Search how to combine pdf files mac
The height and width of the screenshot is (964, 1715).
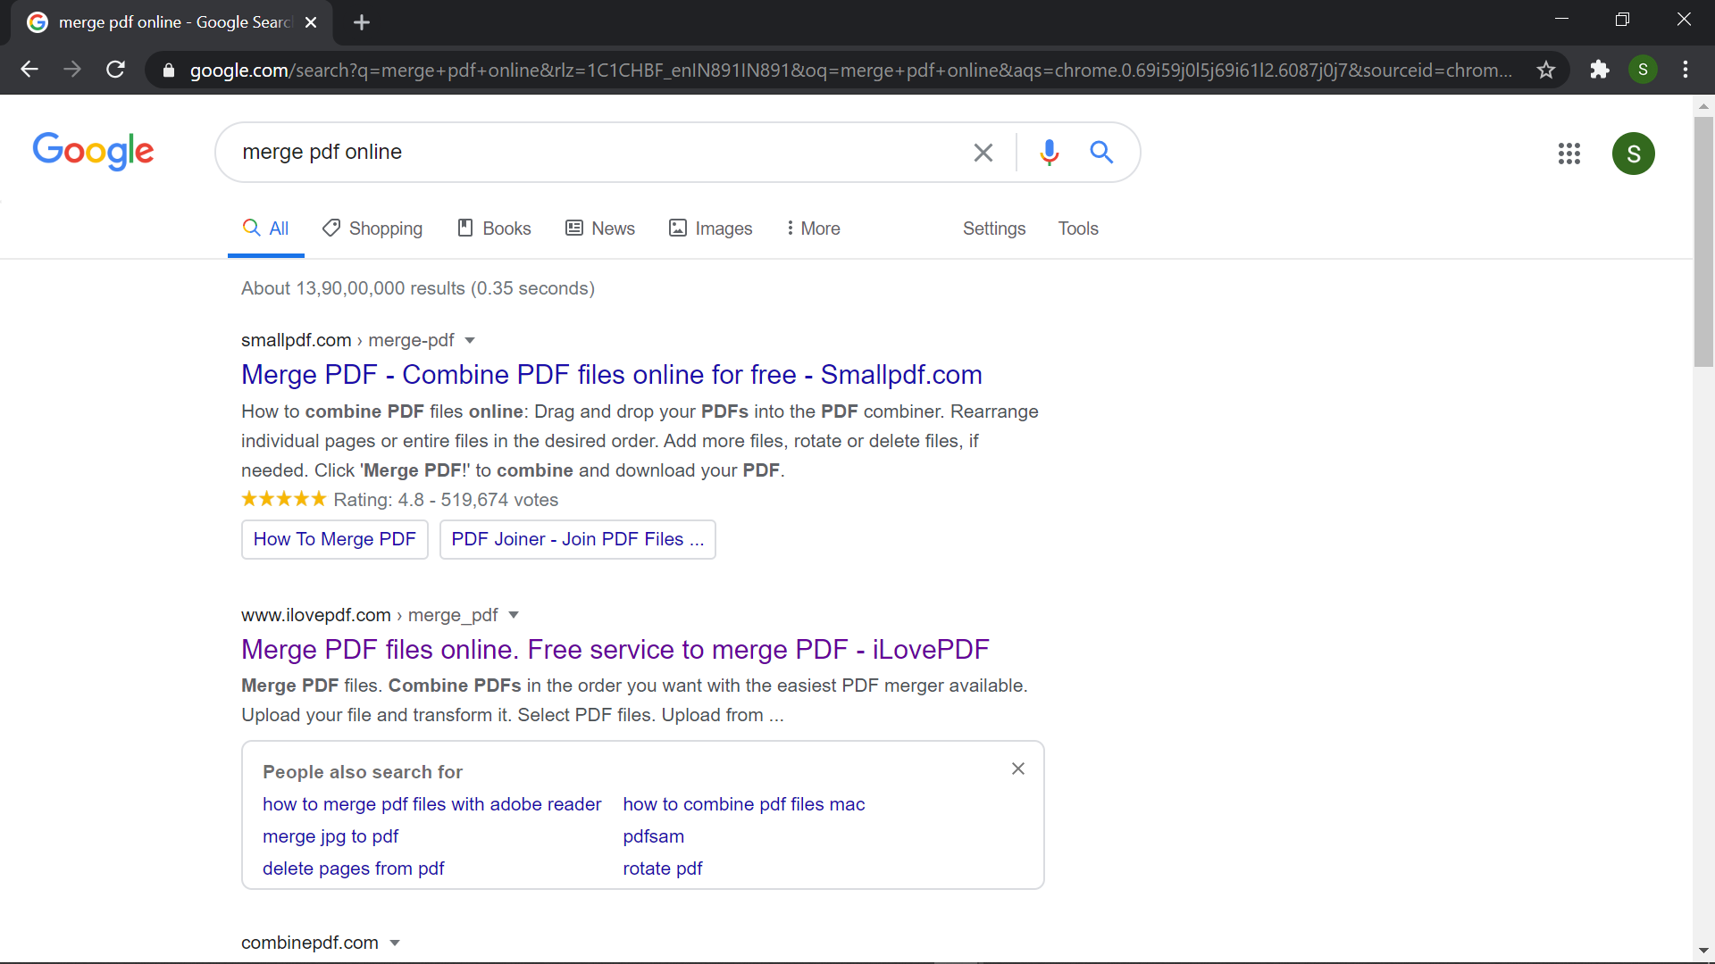pos(744,804)
